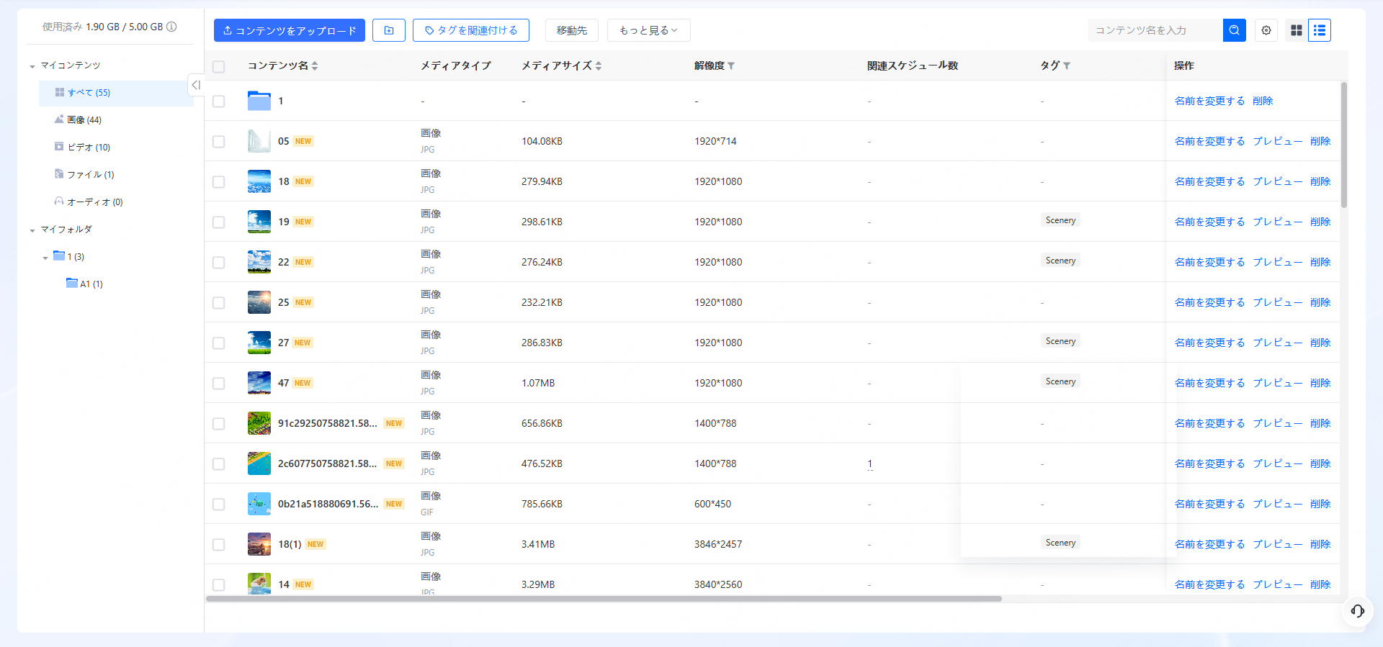Screen dimensions: 1383x647
Task: Collapse the マイフォルダ tree section
Action: pyautogui.click(x=32, y=230)
